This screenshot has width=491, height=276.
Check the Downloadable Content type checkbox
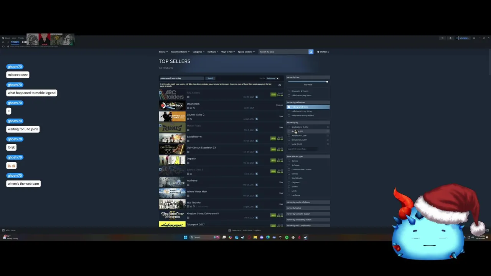tap(289, 169)
